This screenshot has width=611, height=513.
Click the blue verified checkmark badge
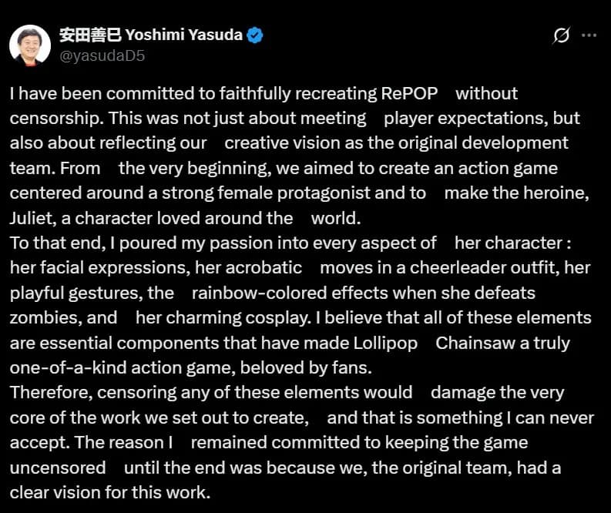coord(256,35)
